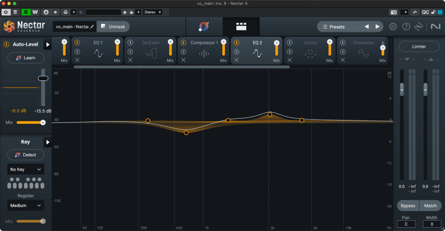Enable the De-Esser module
The height and width of the screenshot is (231, 445).
[x=130, y=43]
